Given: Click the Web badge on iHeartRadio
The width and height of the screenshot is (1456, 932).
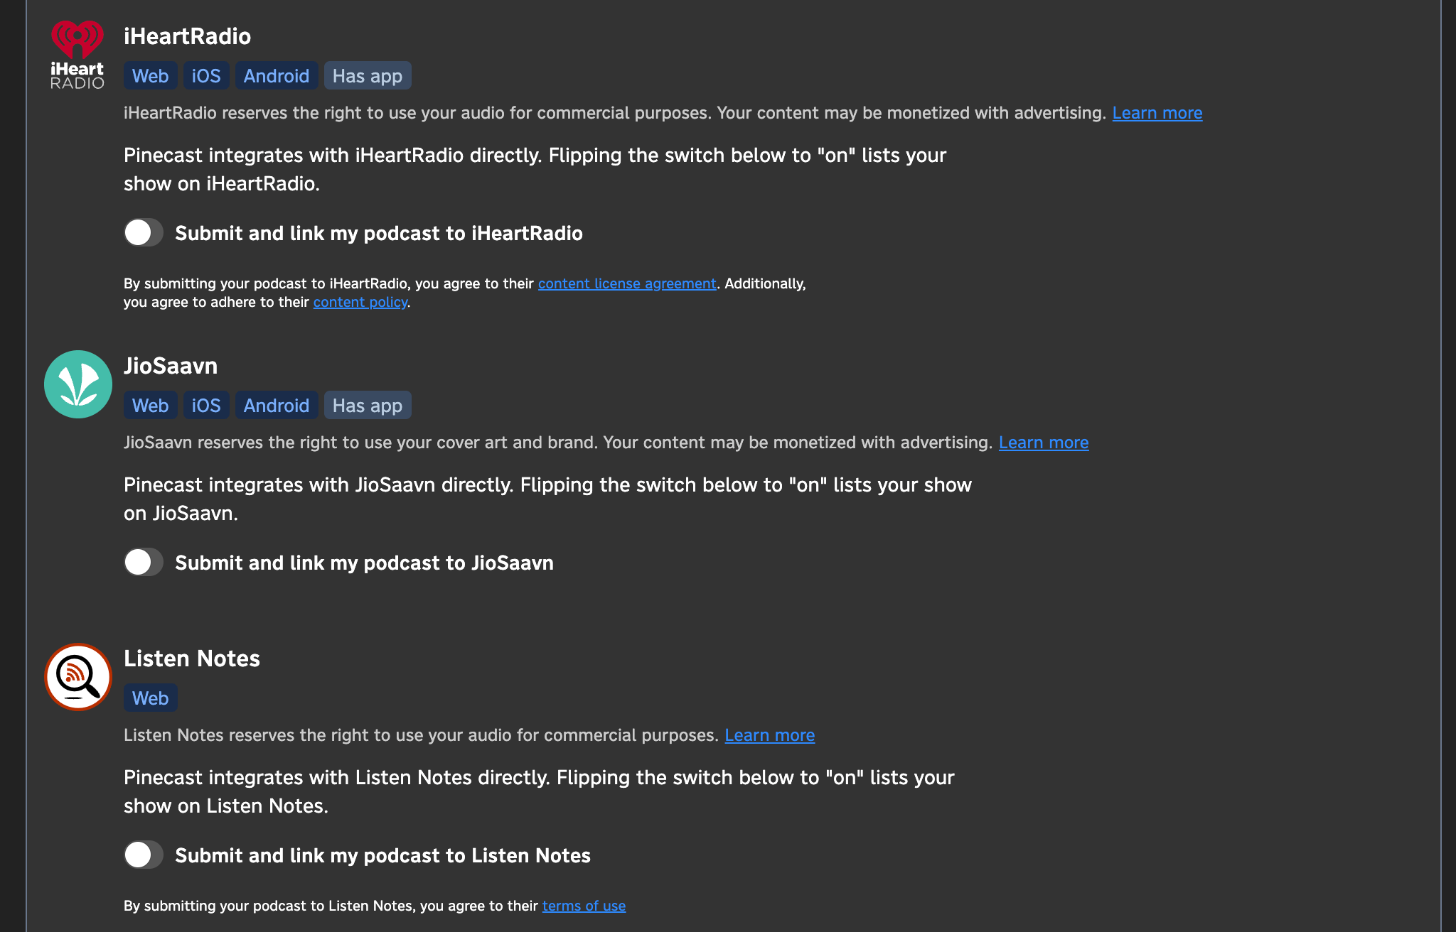Looking at the screenshot, I should 149,75.
